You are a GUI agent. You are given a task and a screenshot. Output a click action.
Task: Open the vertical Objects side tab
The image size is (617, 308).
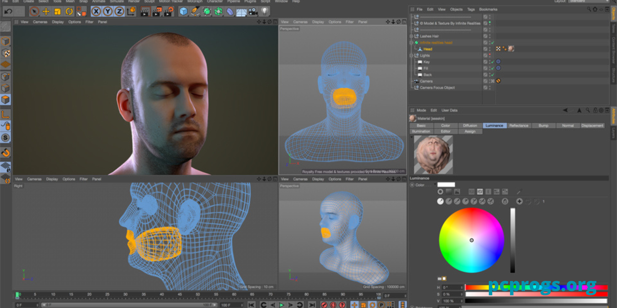pyautogui.click(x=614, y=14)
